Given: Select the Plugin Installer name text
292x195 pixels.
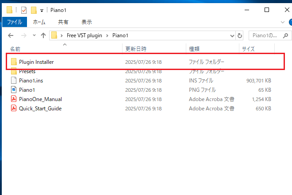Looking at the screenshot, I should 36,62.
